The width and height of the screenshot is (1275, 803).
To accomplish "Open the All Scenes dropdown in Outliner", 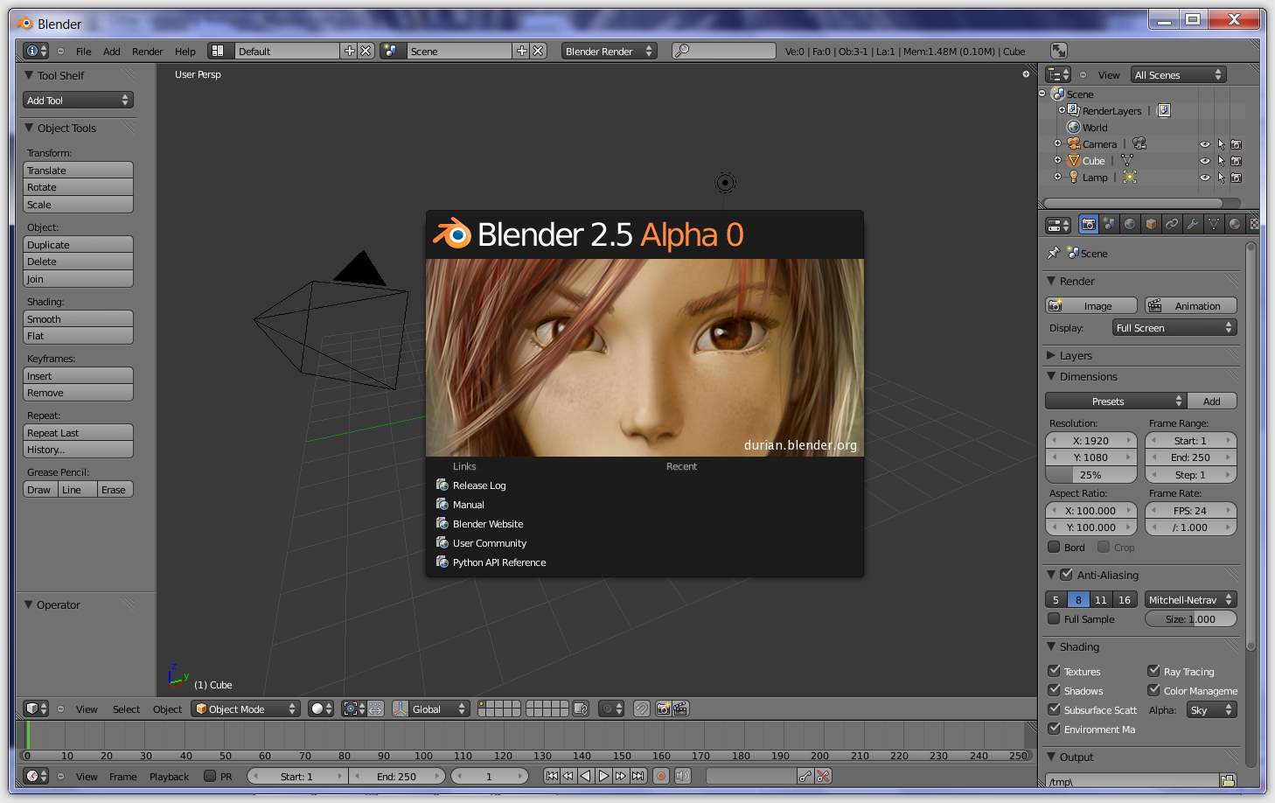I will coord(1178,74).
